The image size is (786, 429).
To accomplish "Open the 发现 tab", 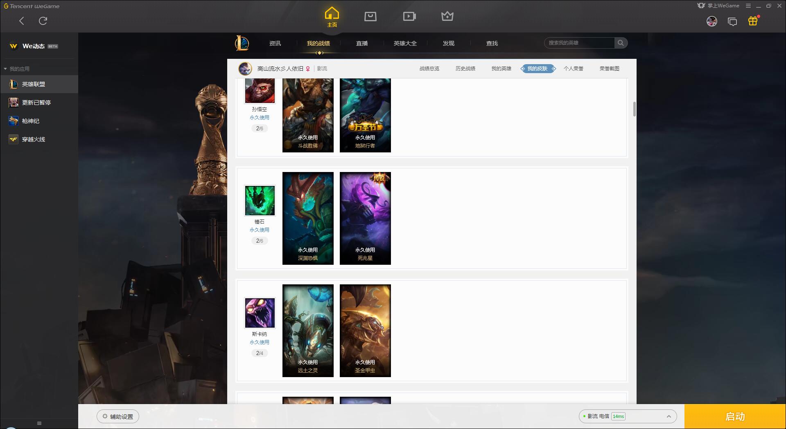I will pos(449,43).
